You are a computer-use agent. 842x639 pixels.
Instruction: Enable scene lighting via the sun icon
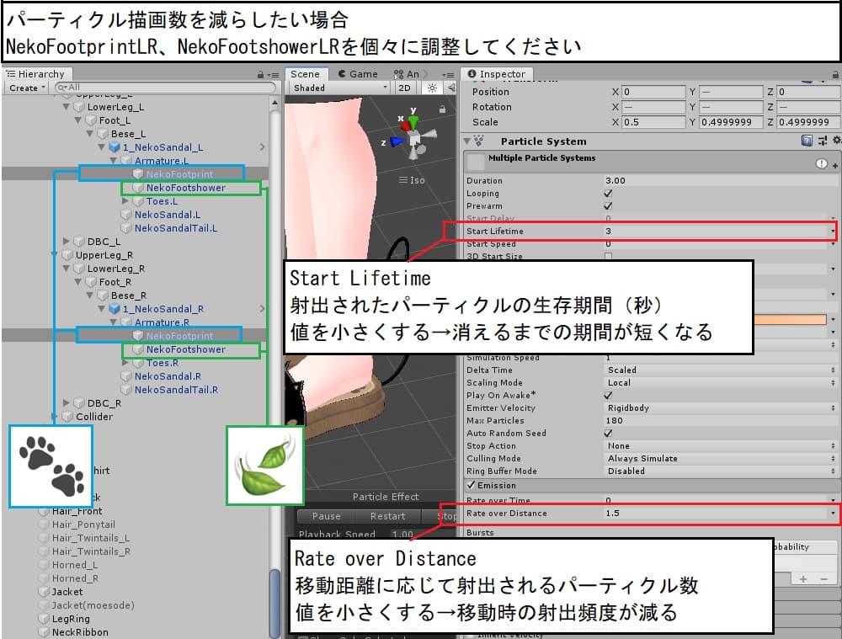433,88
